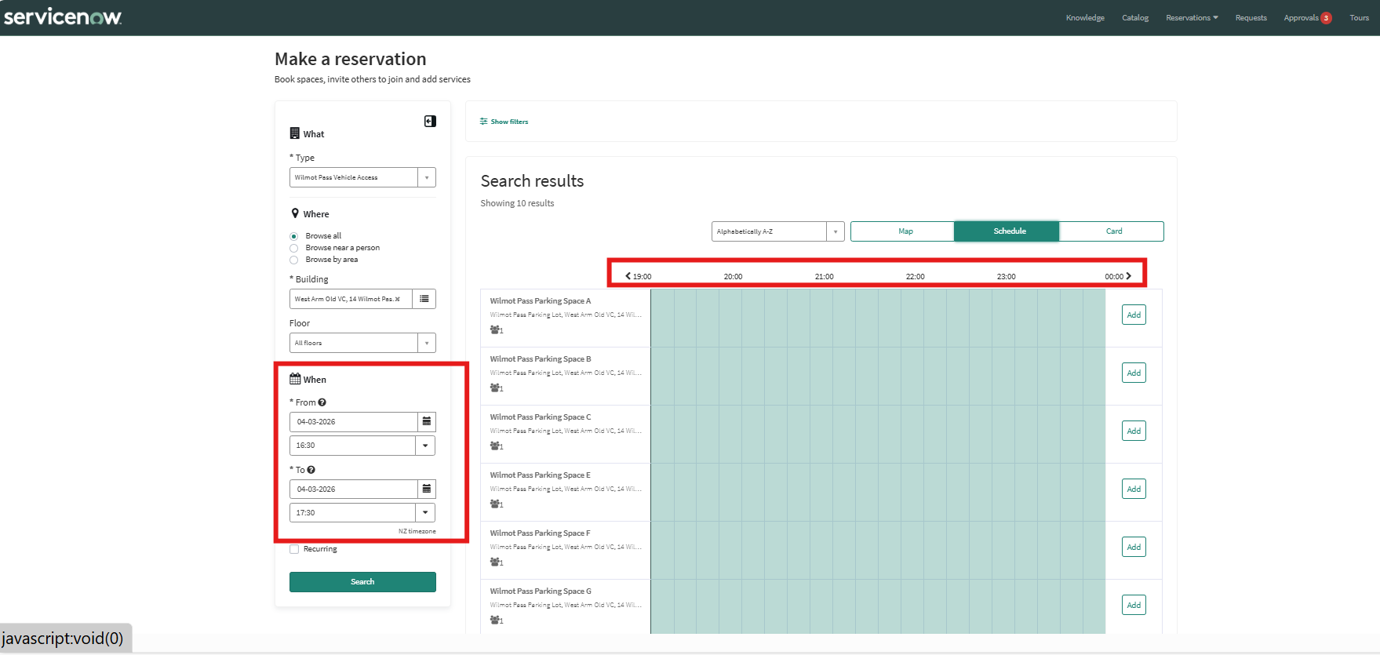Select the Browse by area option
This screenshot has height=655, width=1380.
click(294, 260)
